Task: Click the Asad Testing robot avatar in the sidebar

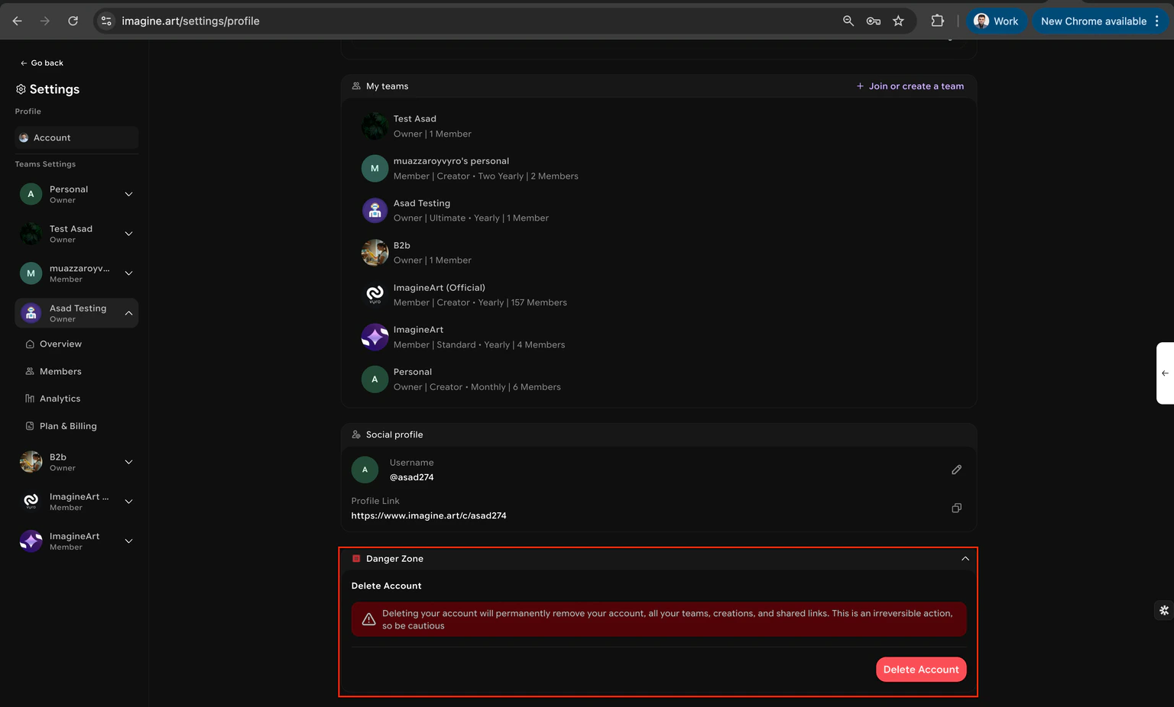Action: coord(31,313)
